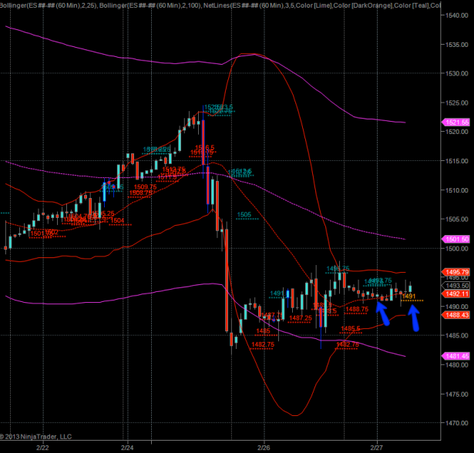474x453 pixels.
Task: Click the 2/22 date label
Action: coord(42,446)
